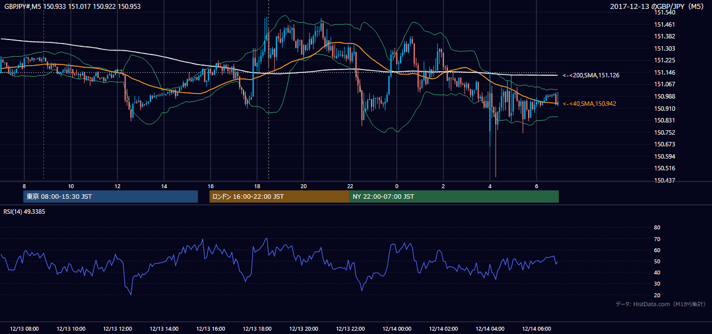Click price axis value 150.437
Screen dimensions: 712x334
(x=665, y=180)
